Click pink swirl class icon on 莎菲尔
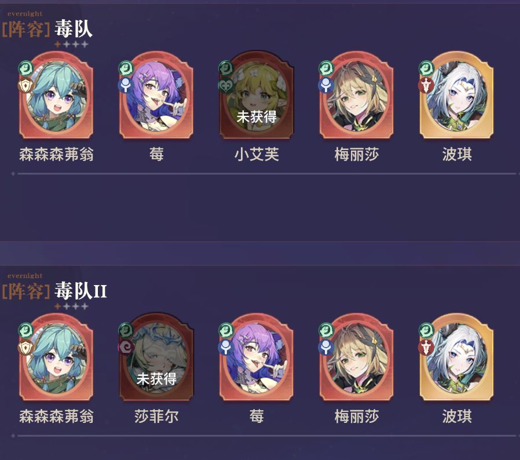 pos(126,348)
